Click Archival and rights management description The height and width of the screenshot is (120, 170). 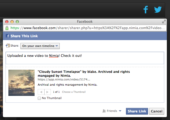click(x=67, y=85)
